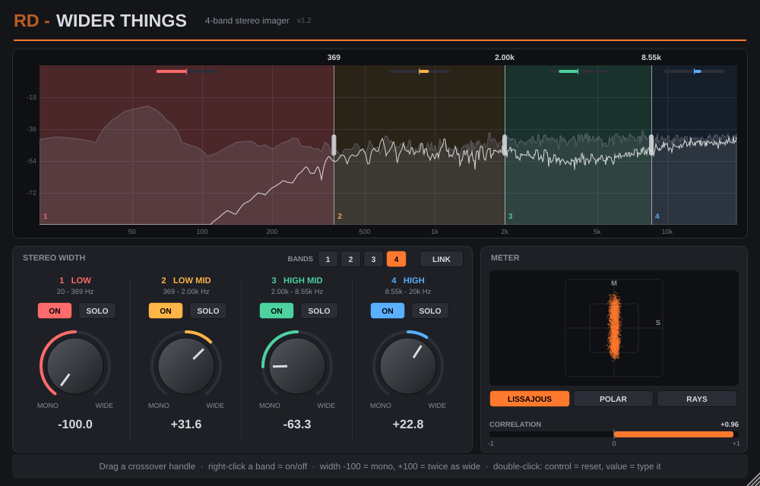Click the blue band 4 mini width bar
This screenshot has width=760, height=486.
[694, 71]
